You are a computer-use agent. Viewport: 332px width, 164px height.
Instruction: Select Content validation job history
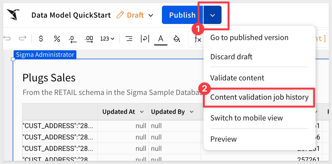pos(259,97)
